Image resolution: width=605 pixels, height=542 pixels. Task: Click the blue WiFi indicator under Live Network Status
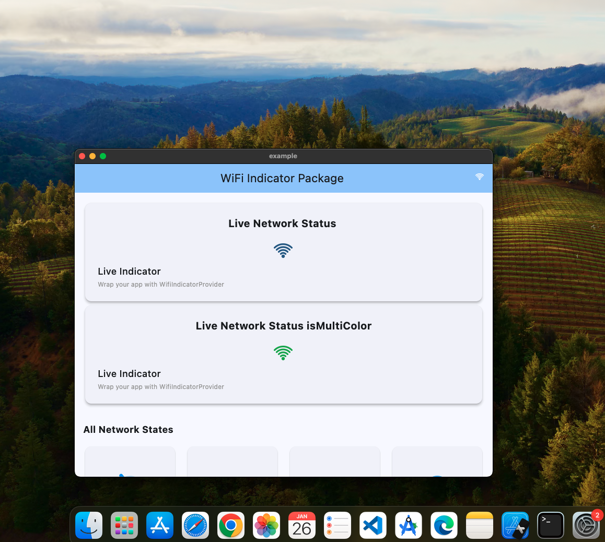pos(283,250)
